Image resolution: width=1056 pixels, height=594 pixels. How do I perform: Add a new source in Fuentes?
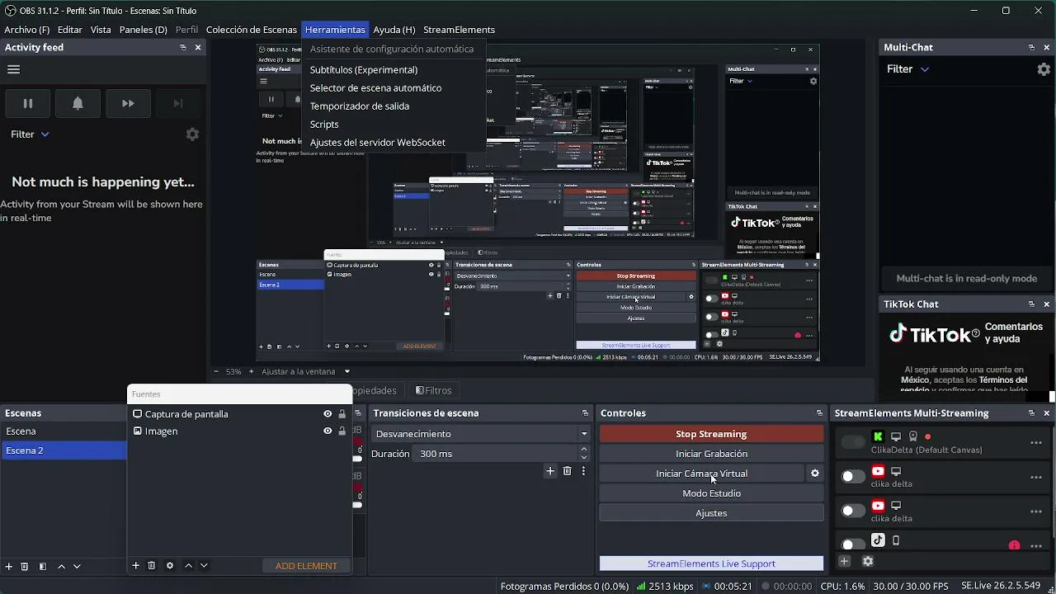pyautogui.click(x=136, y=565)
